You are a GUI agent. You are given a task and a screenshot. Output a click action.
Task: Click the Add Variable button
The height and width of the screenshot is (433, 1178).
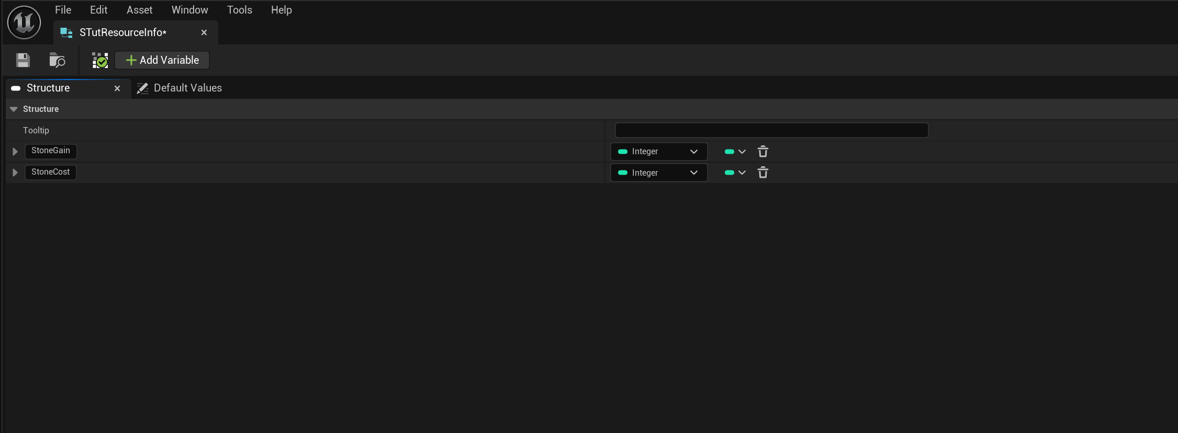[x=162, y=60]
